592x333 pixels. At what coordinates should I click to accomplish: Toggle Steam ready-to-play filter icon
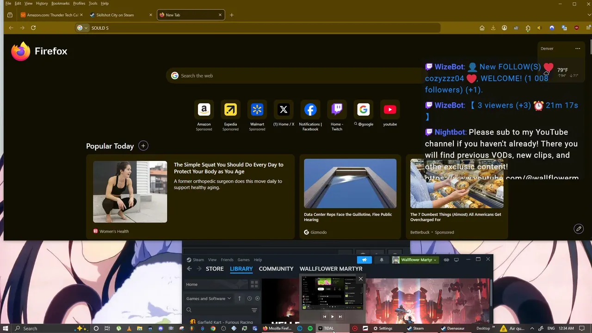pyautogui.click(x=258, y=298)
